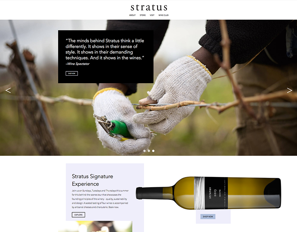
Task: Click the white wine bottle image
Action: click(208, 193)
